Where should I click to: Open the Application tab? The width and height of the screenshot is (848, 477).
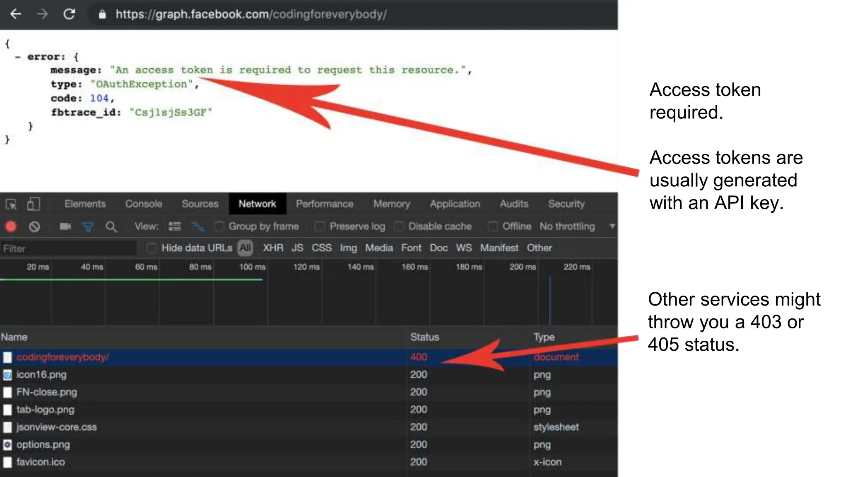pos(455,204)
